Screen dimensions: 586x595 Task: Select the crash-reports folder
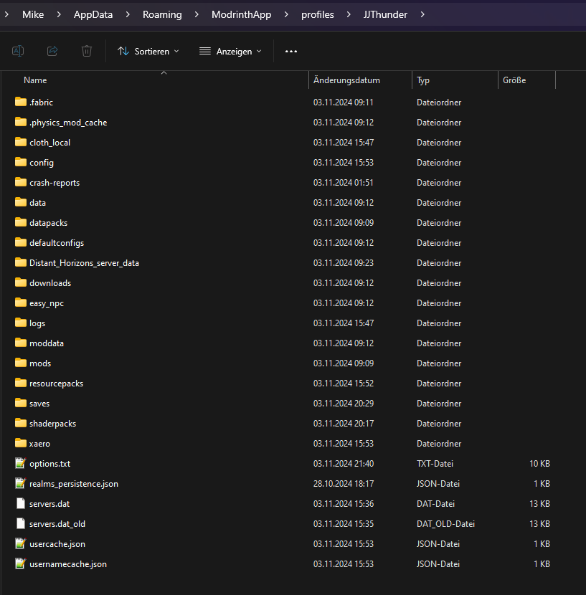55,183
